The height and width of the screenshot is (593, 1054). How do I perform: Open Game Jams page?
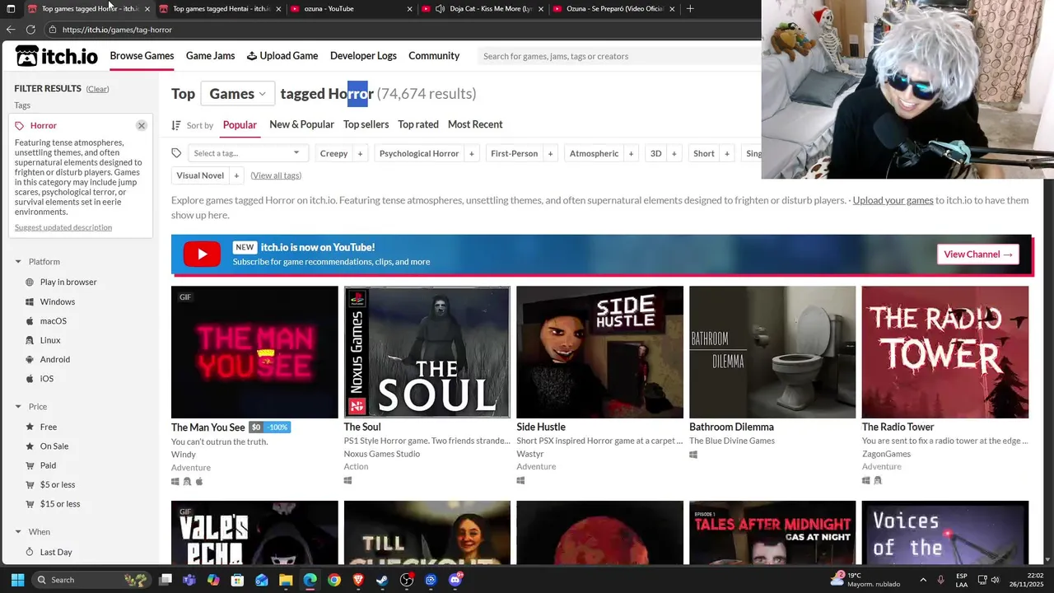[x=210, y=56]
